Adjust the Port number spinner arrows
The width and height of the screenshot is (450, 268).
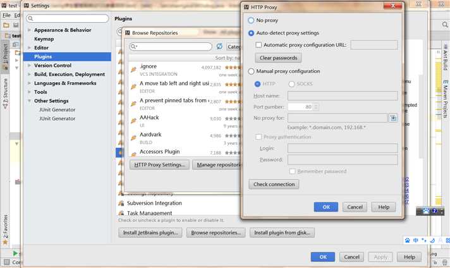coord(316,107)
